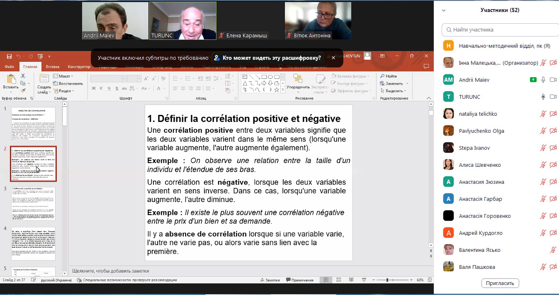This screenshot has width=559, height=295.
Task: Click the zoom slider in the status bar
Action: 387,280
